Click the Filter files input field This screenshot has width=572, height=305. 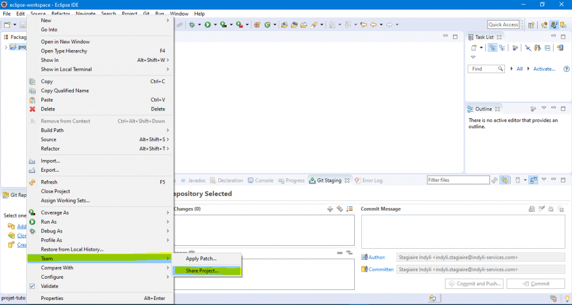tap(458, 180)
